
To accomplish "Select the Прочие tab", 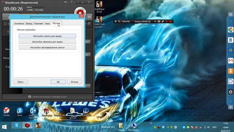I will point(56,23).
